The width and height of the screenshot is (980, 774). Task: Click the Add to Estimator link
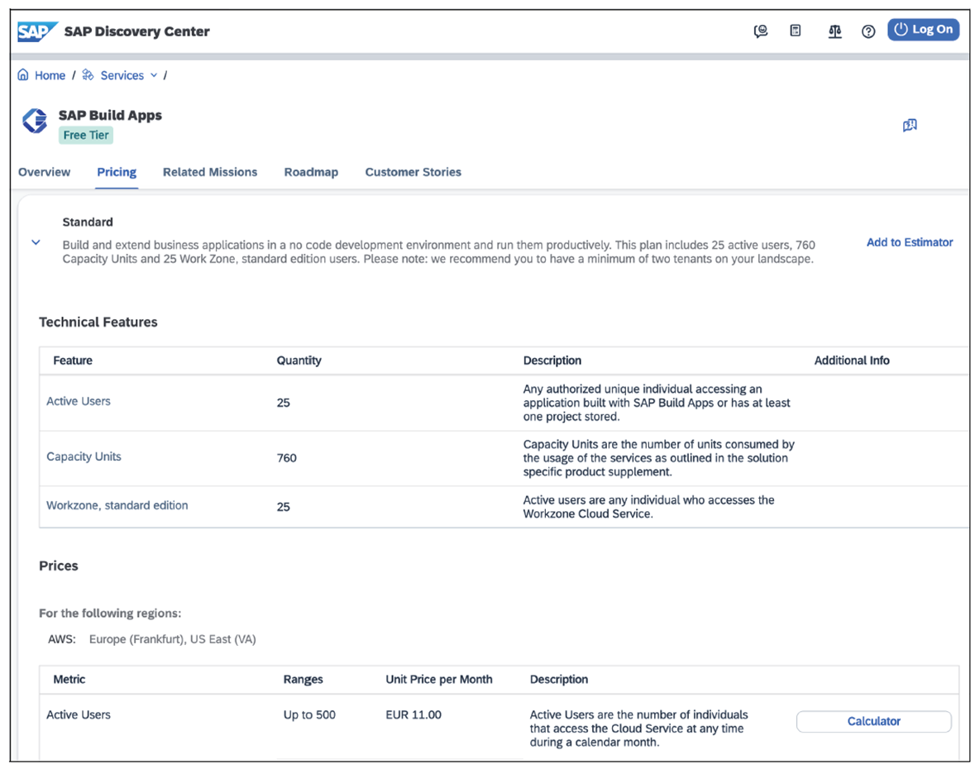910,242
